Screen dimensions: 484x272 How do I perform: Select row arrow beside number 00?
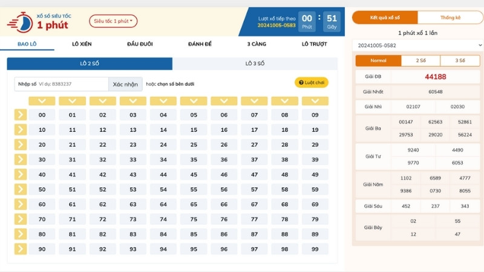coord(21,114)
